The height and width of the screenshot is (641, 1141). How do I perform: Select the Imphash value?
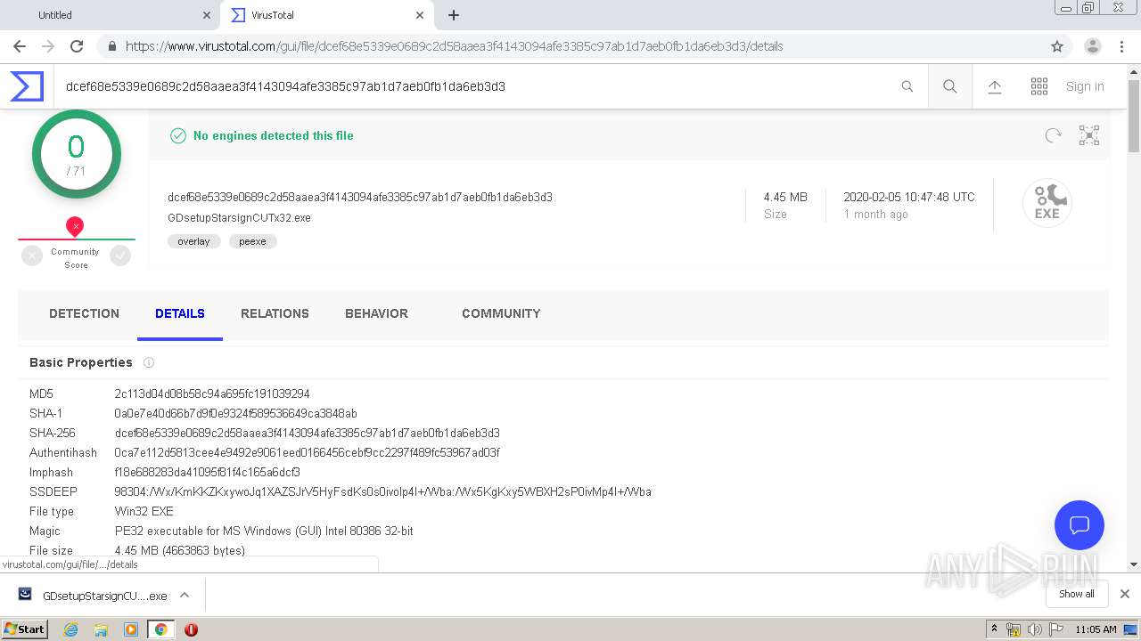(x=208, y=472)
